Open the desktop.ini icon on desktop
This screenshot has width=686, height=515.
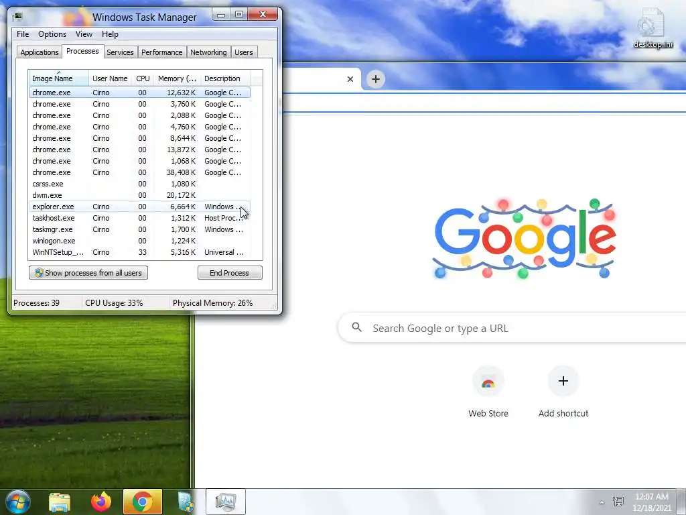tap(653, 28)
